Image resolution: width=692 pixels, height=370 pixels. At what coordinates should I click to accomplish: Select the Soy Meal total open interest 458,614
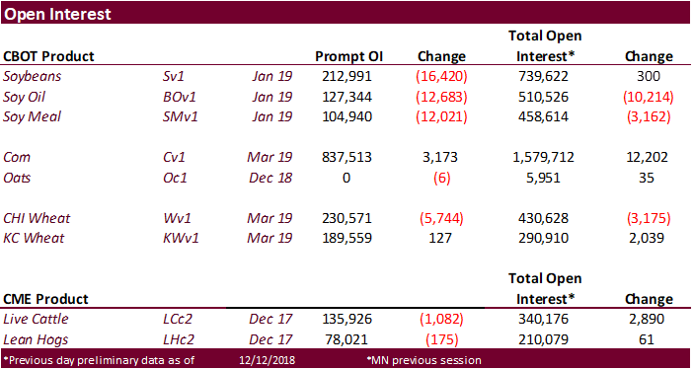pos(543,116)
